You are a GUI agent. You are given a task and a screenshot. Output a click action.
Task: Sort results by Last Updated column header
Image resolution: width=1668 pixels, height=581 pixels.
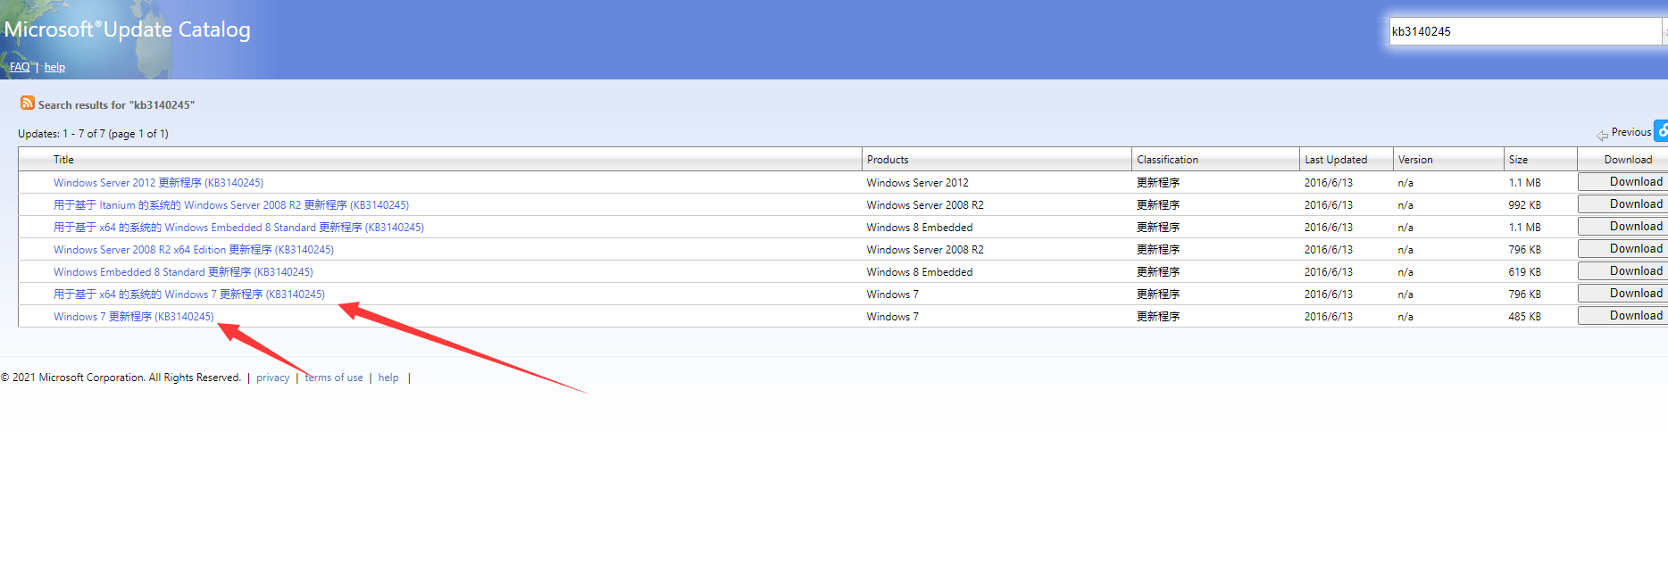[x=1336, y=160]
